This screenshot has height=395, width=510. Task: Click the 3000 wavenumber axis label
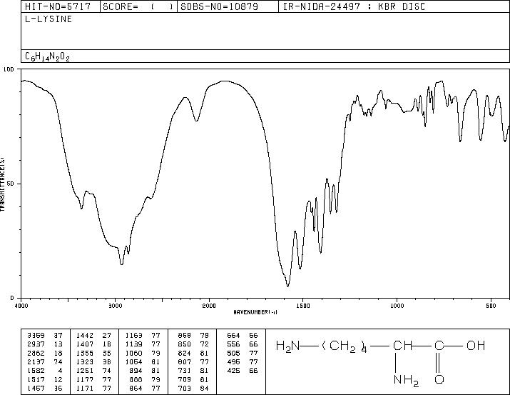(x=115, y=306)
